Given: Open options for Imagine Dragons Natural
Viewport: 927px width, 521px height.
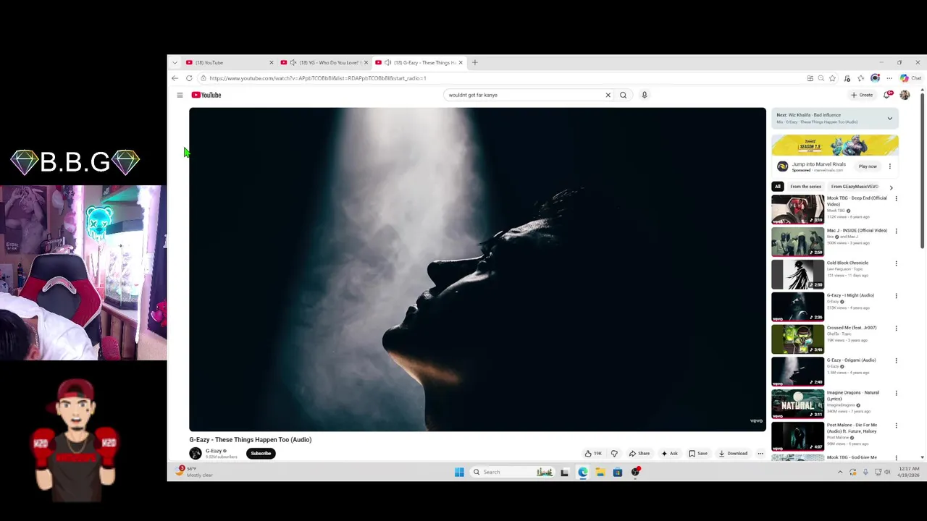Looking at the screenshot, I should (896, 393).
